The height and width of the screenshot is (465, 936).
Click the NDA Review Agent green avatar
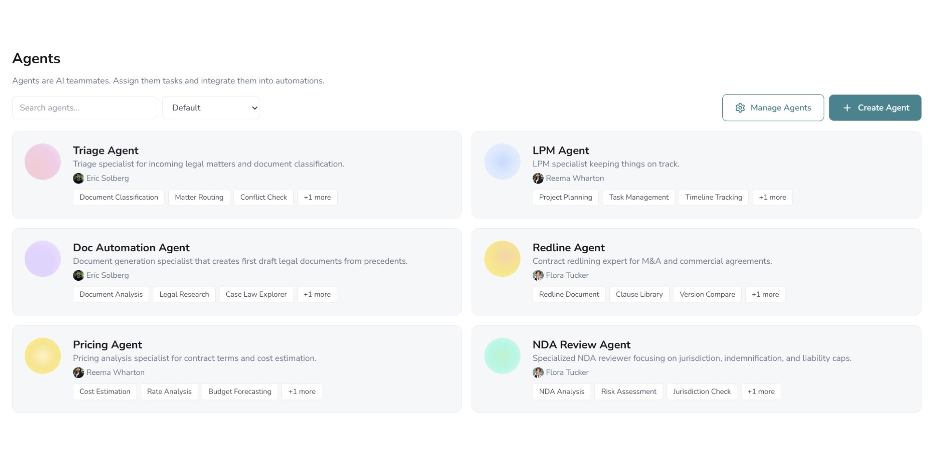pyautogui.click(x=502, y=356)
